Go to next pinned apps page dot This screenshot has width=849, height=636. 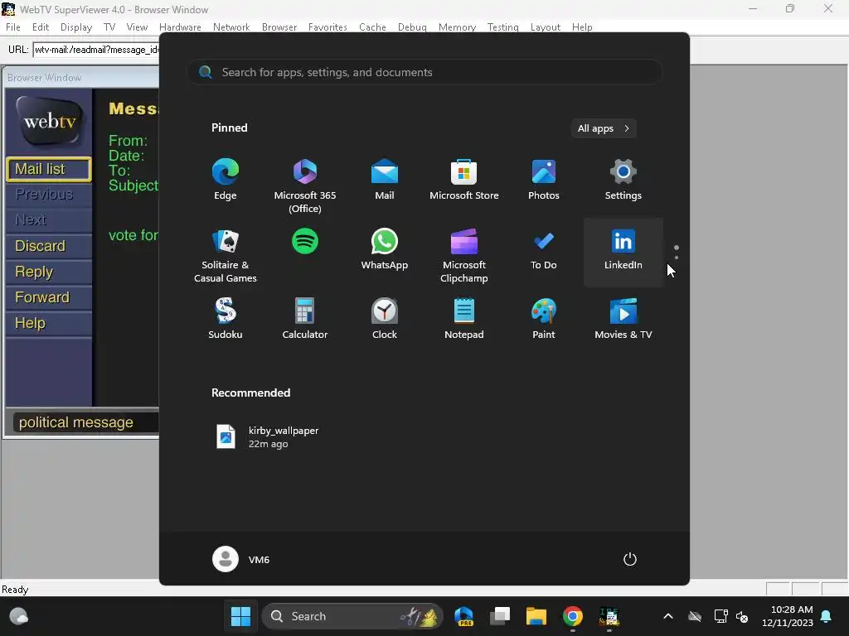[677, 258]
